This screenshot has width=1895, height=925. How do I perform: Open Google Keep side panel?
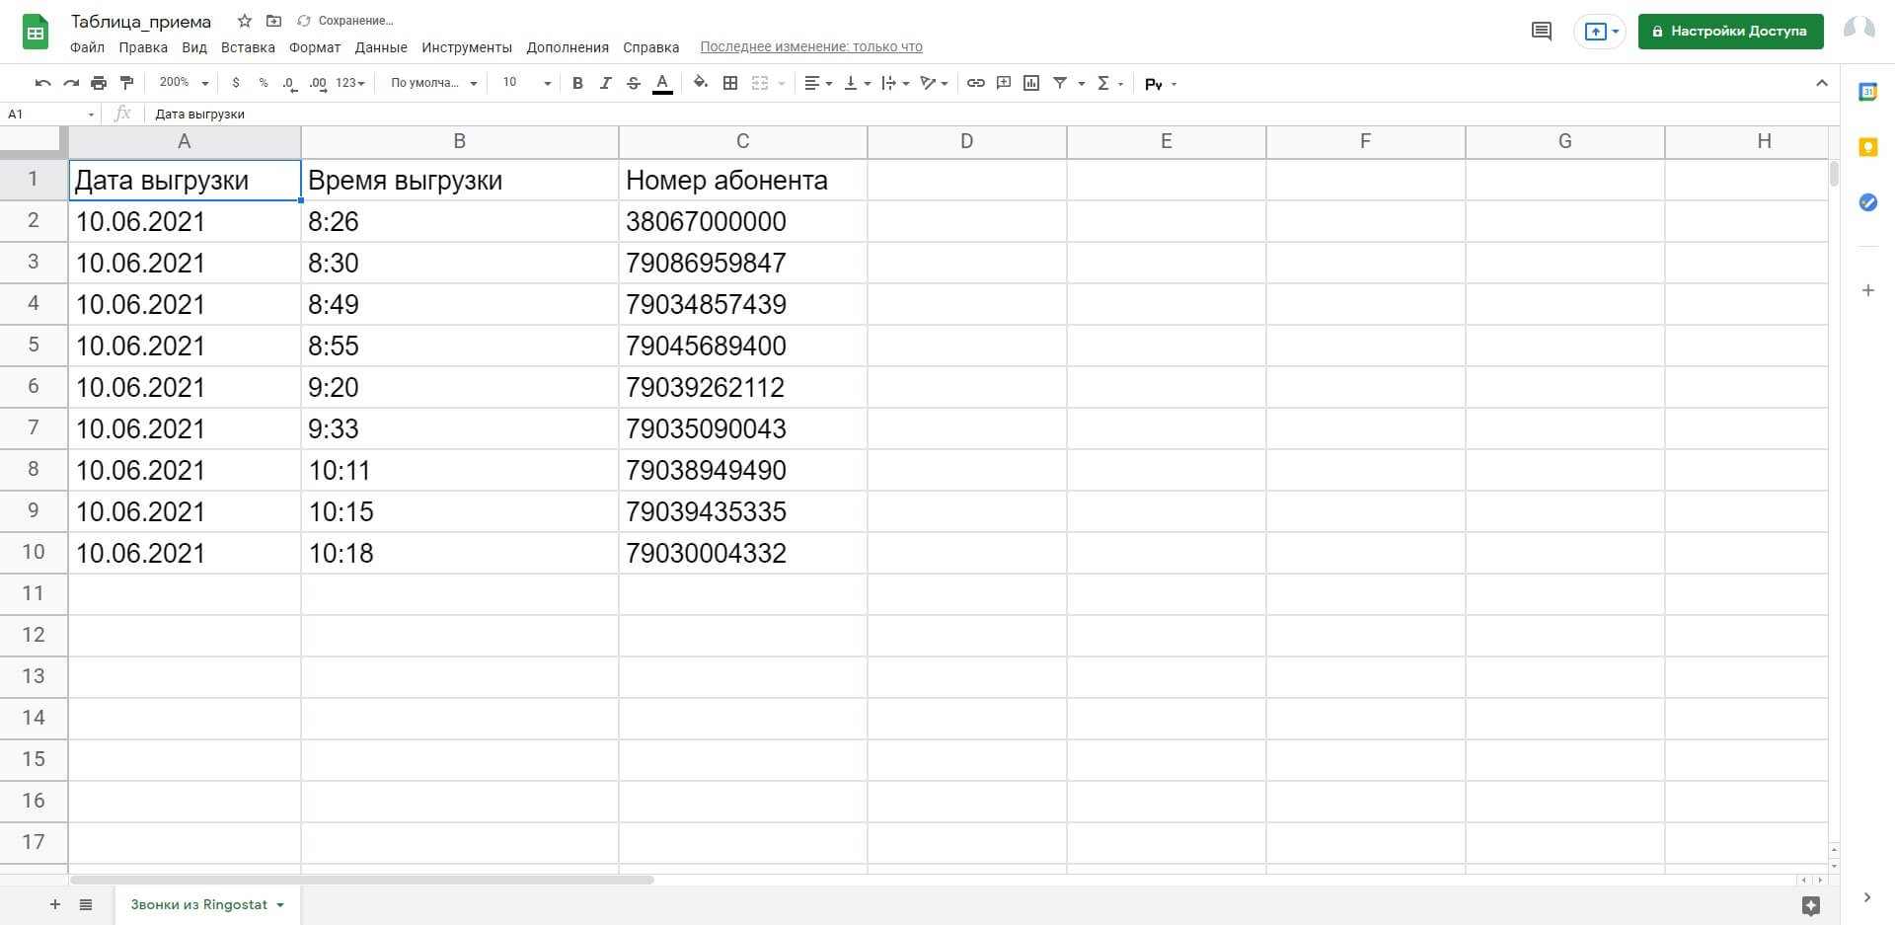[1867, 147]
